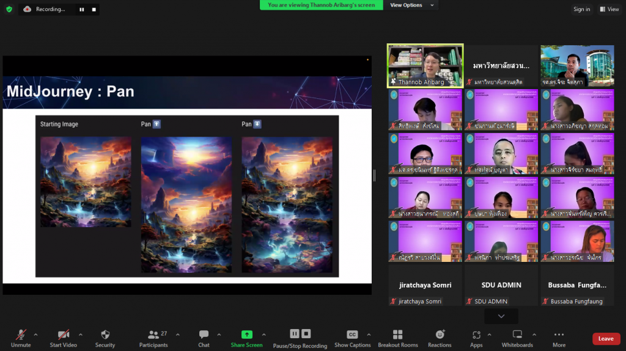Start Video with the camera button
This screenshot has width=626, height=351.
point(64,338)
